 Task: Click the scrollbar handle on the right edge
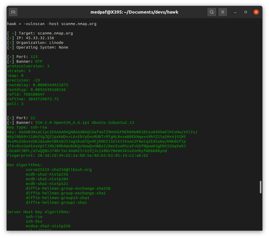[x=260, y=187]
